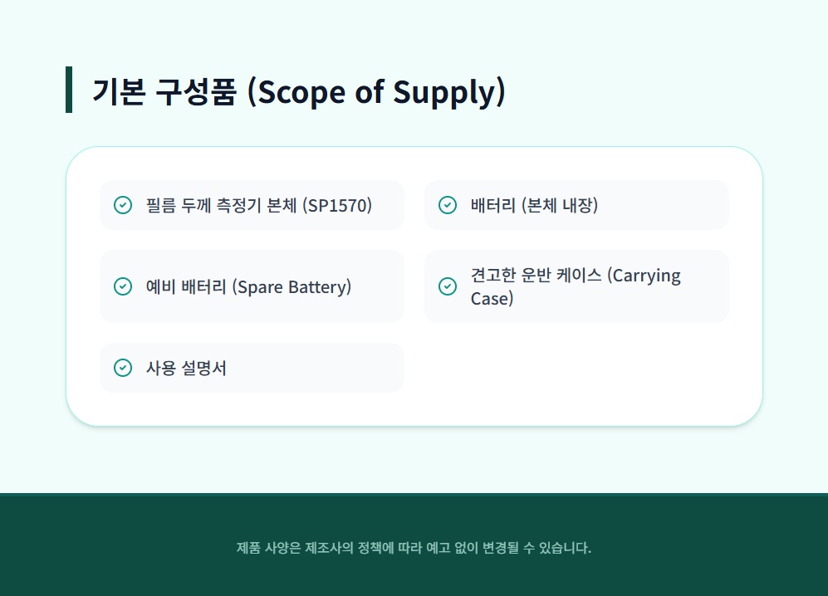This screenshot has height=596, width=828.
Task: Click the footer disclaimer about 제품 사양
Action: pos(414,548)
